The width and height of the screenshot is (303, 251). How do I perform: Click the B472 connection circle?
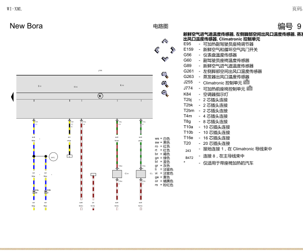click(53, 157)
